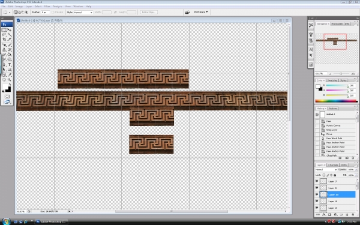Screen dimensions: 360x225
Task: Select the Rectangle shape tool
Action: [10, 70]
